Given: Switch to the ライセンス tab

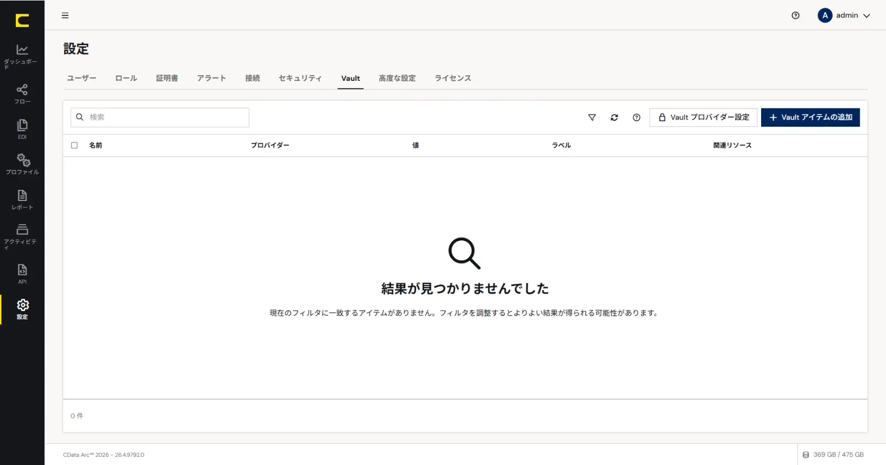Looking at the screenshot, I should (x=453, y=78).
